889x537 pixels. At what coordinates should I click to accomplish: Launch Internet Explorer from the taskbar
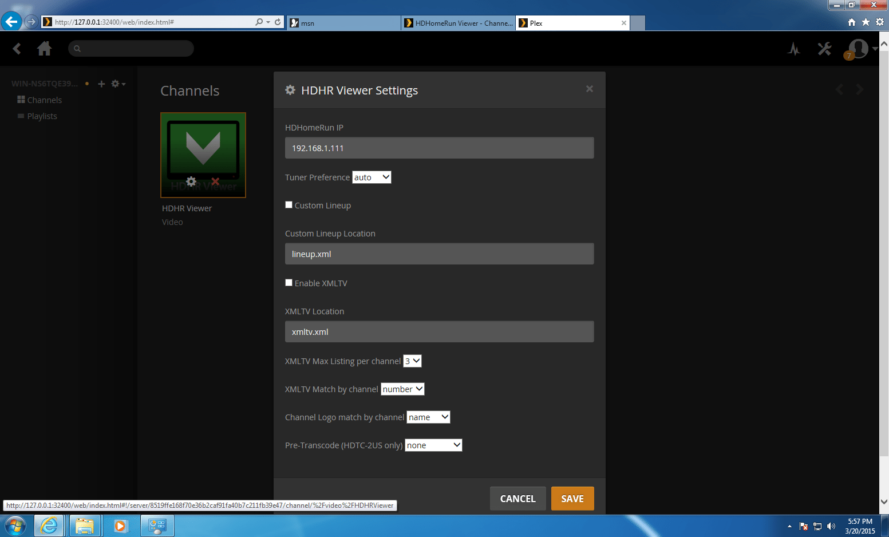coord(49,526)
